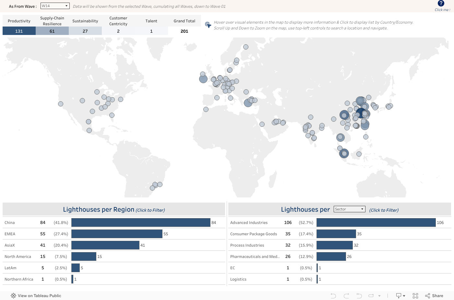Filter by Consumer Package Goods sector bar
Image resolution: width=454 pixels, height=300 pixels.
click(x=336, y=234)
